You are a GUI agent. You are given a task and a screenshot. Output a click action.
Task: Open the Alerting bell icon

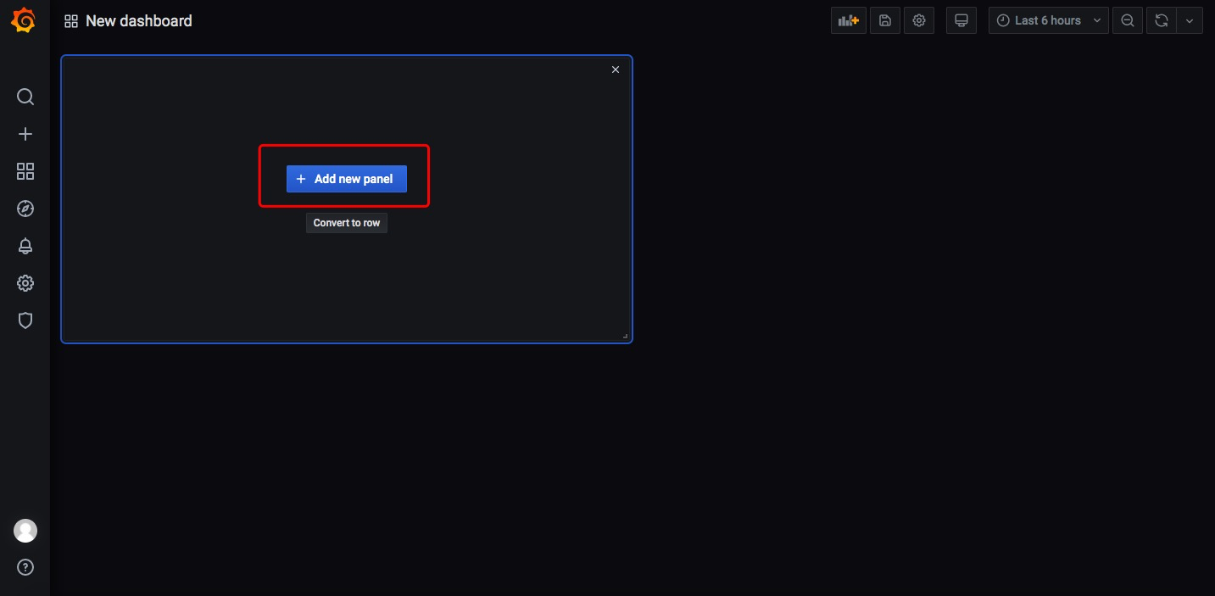25,246
